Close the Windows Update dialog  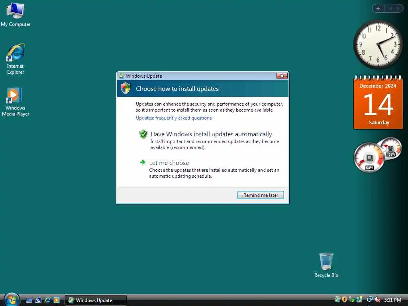[x=282, y=76]
